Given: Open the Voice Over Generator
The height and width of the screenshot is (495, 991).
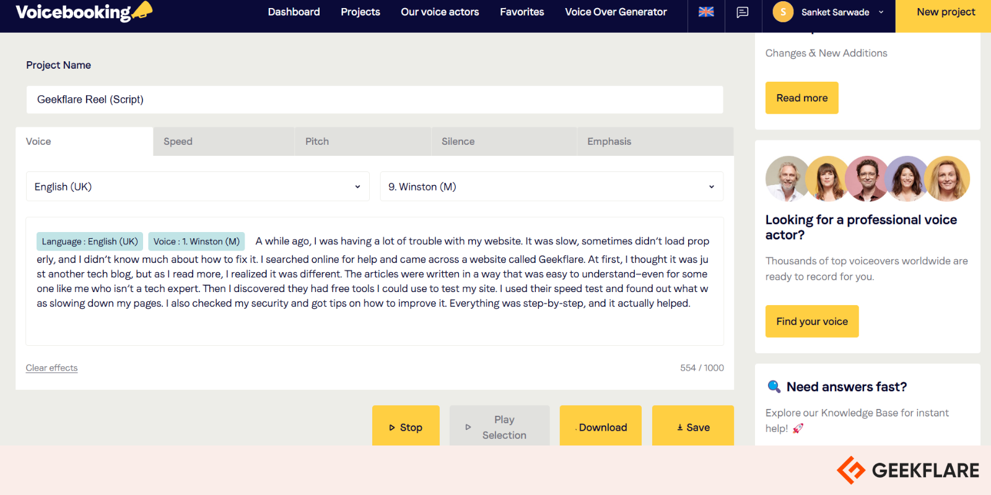Looking at the screenshot, I should click(616, 12).
